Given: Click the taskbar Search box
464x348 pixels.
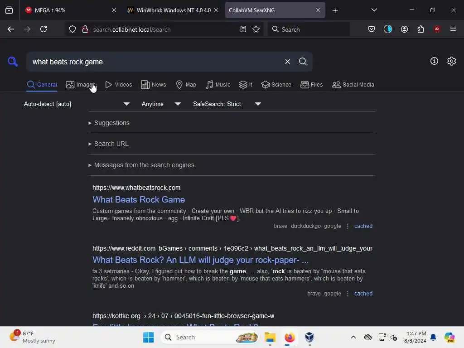Looking at the screenshot, I should click(x=209, y=337).
